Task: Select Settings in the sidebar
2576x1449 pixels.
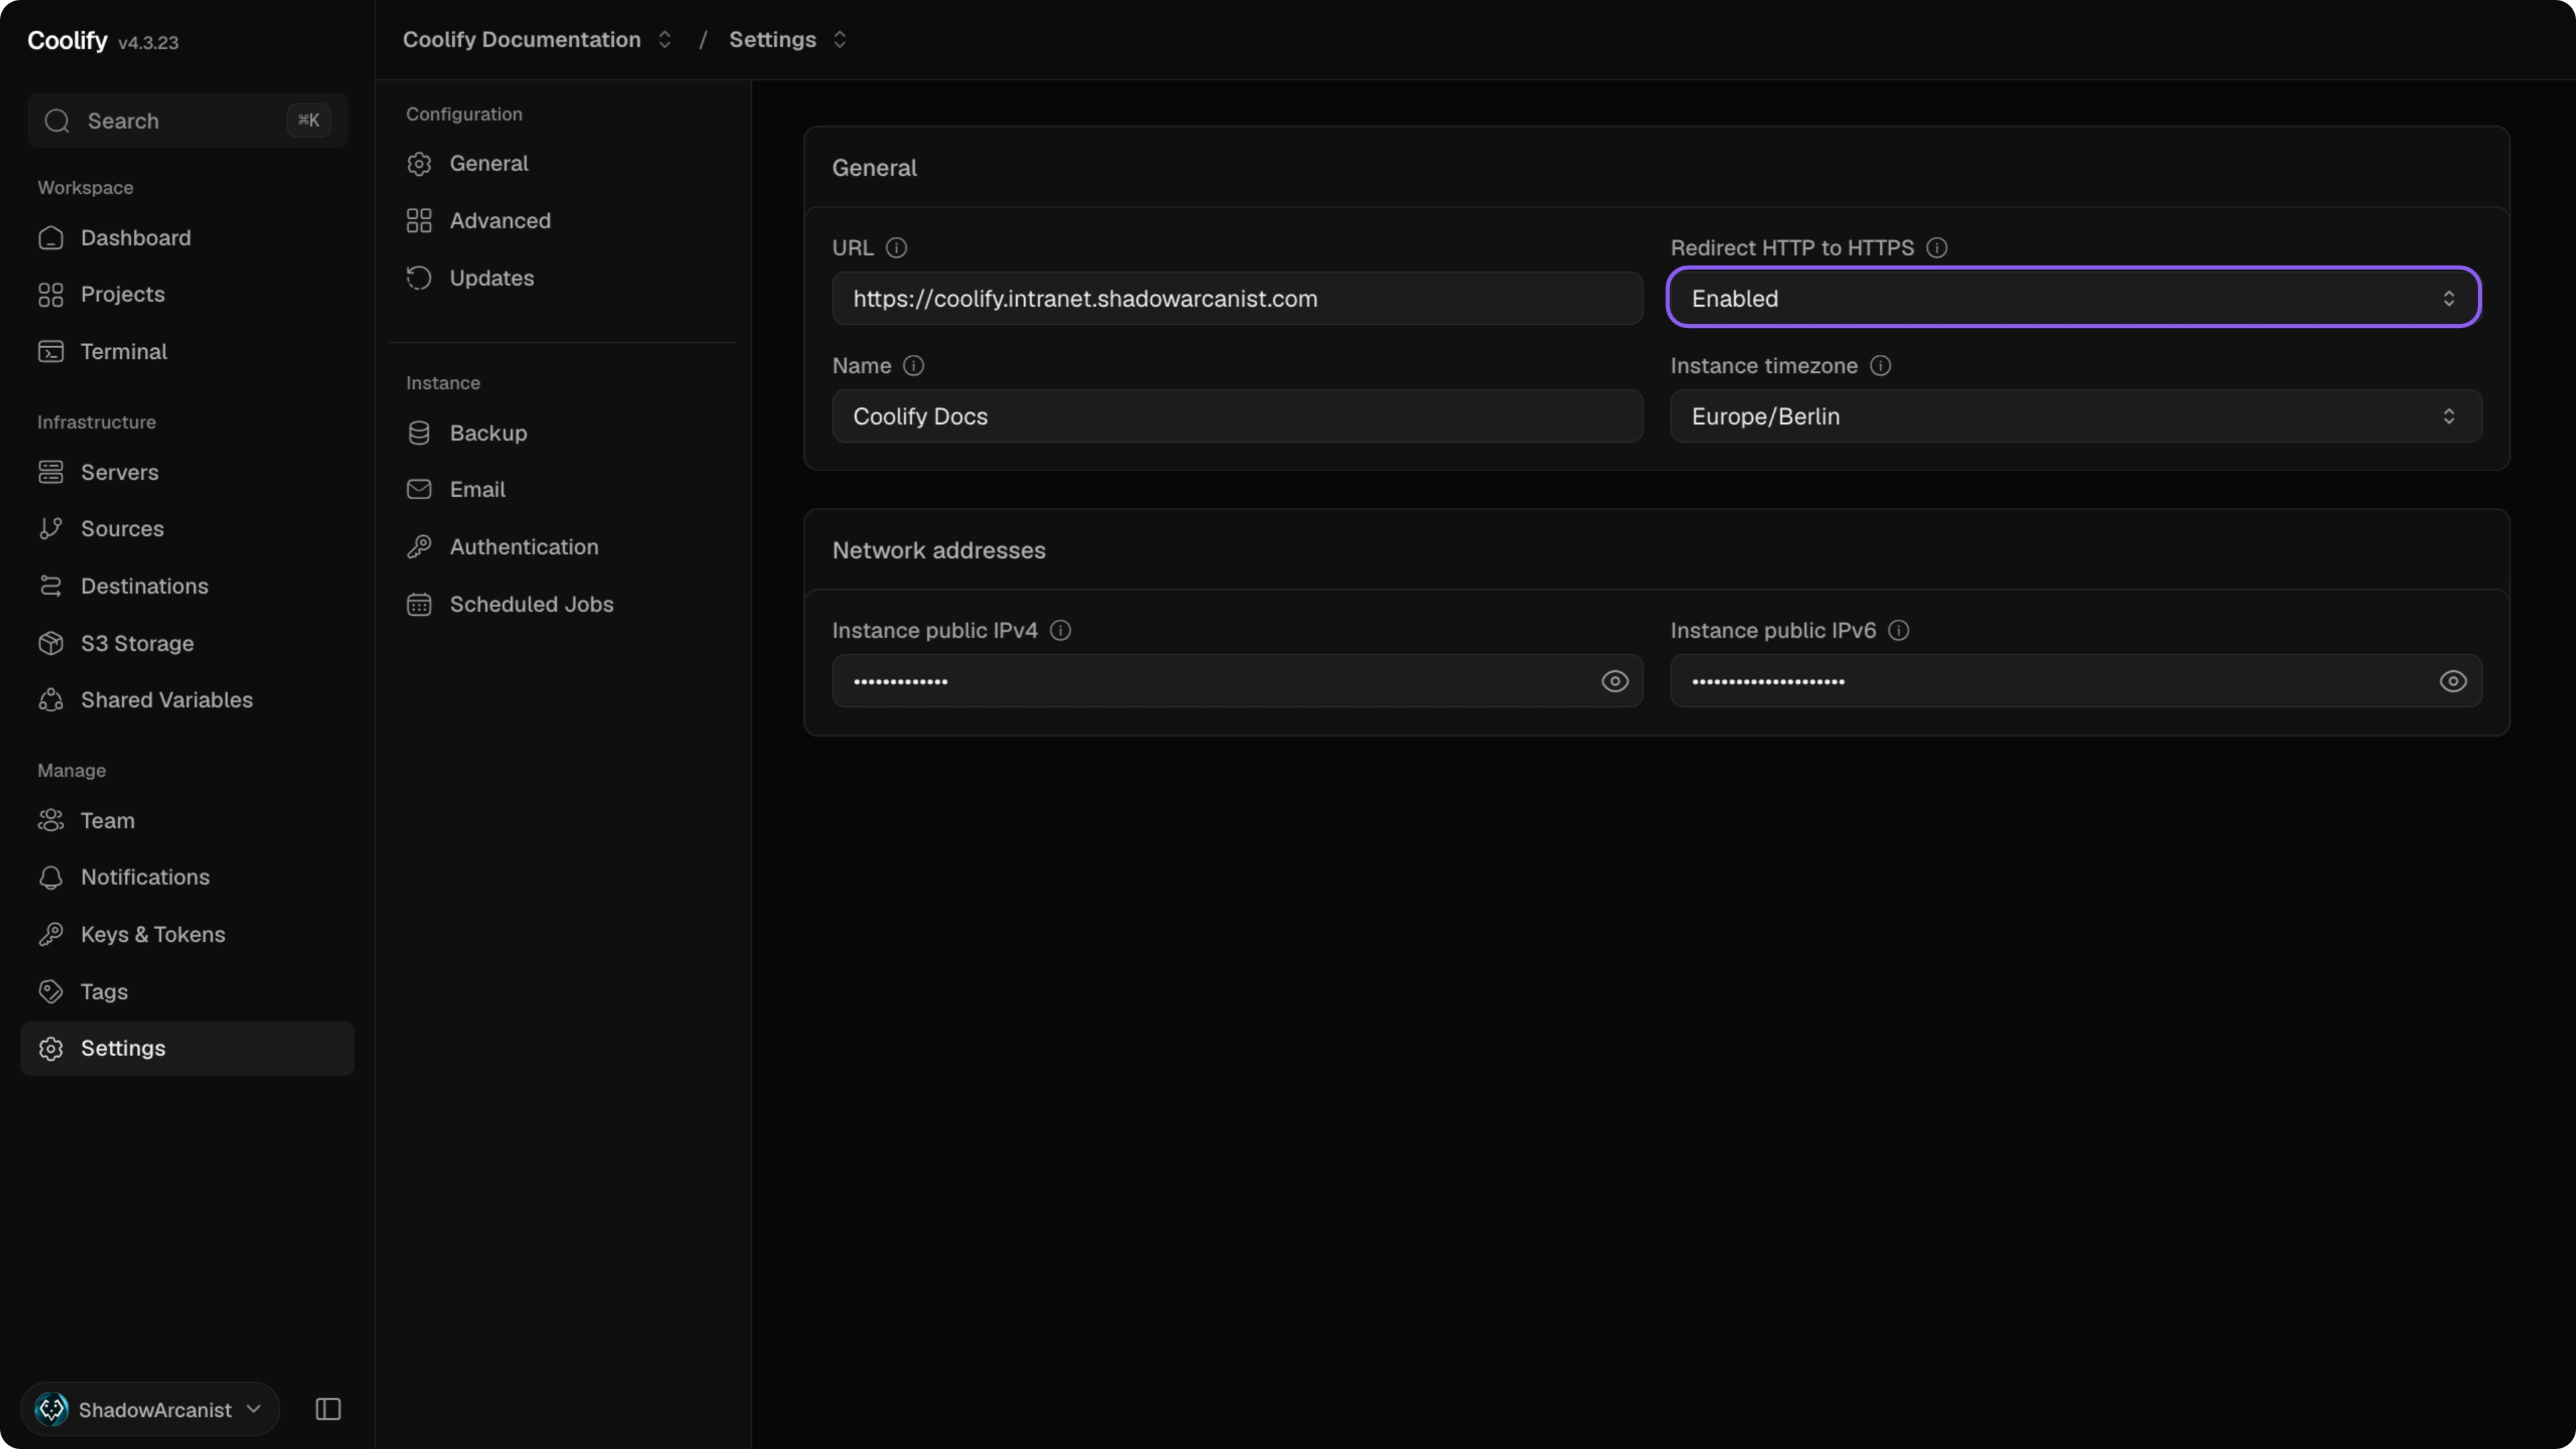Action: 187,1048
